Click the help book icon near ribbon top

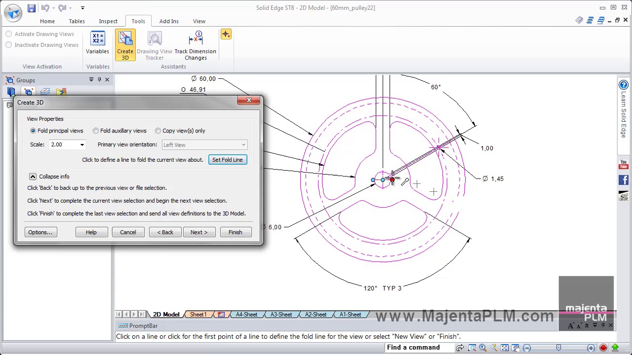pos(580,20)
